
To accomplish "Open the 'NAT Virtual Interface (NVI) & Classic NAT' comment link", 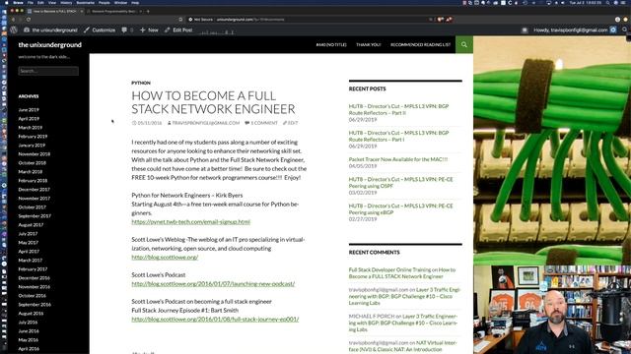I will pos(403,346).
